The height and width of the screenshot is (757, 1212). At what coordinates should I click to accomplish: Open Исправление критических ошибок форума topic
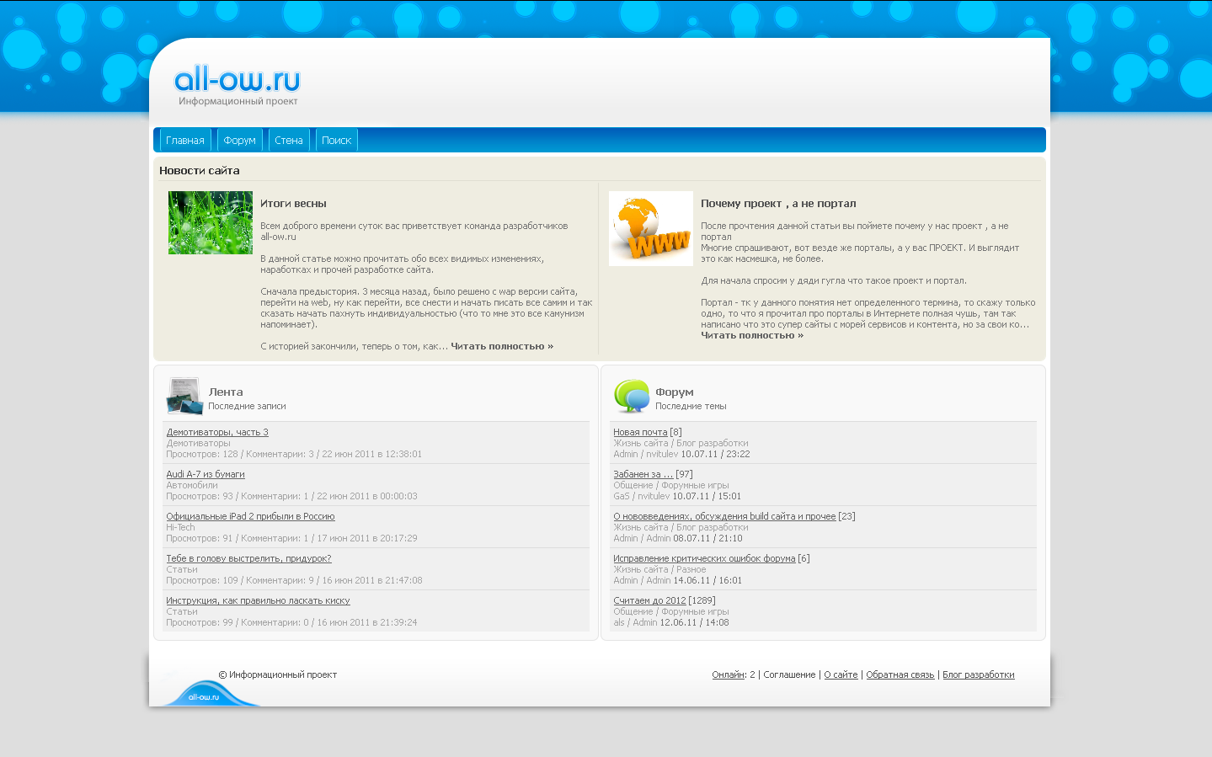[704, 558]
